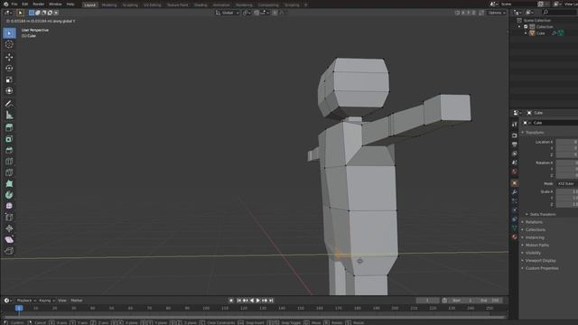The height and width of the screenshot is (325, 578).
Task: Select the Annotate tool
Action: pos(9,104)
